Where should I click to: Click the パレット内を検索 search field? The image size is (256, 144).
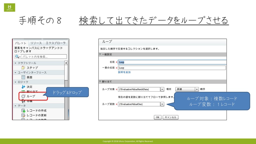44,57
